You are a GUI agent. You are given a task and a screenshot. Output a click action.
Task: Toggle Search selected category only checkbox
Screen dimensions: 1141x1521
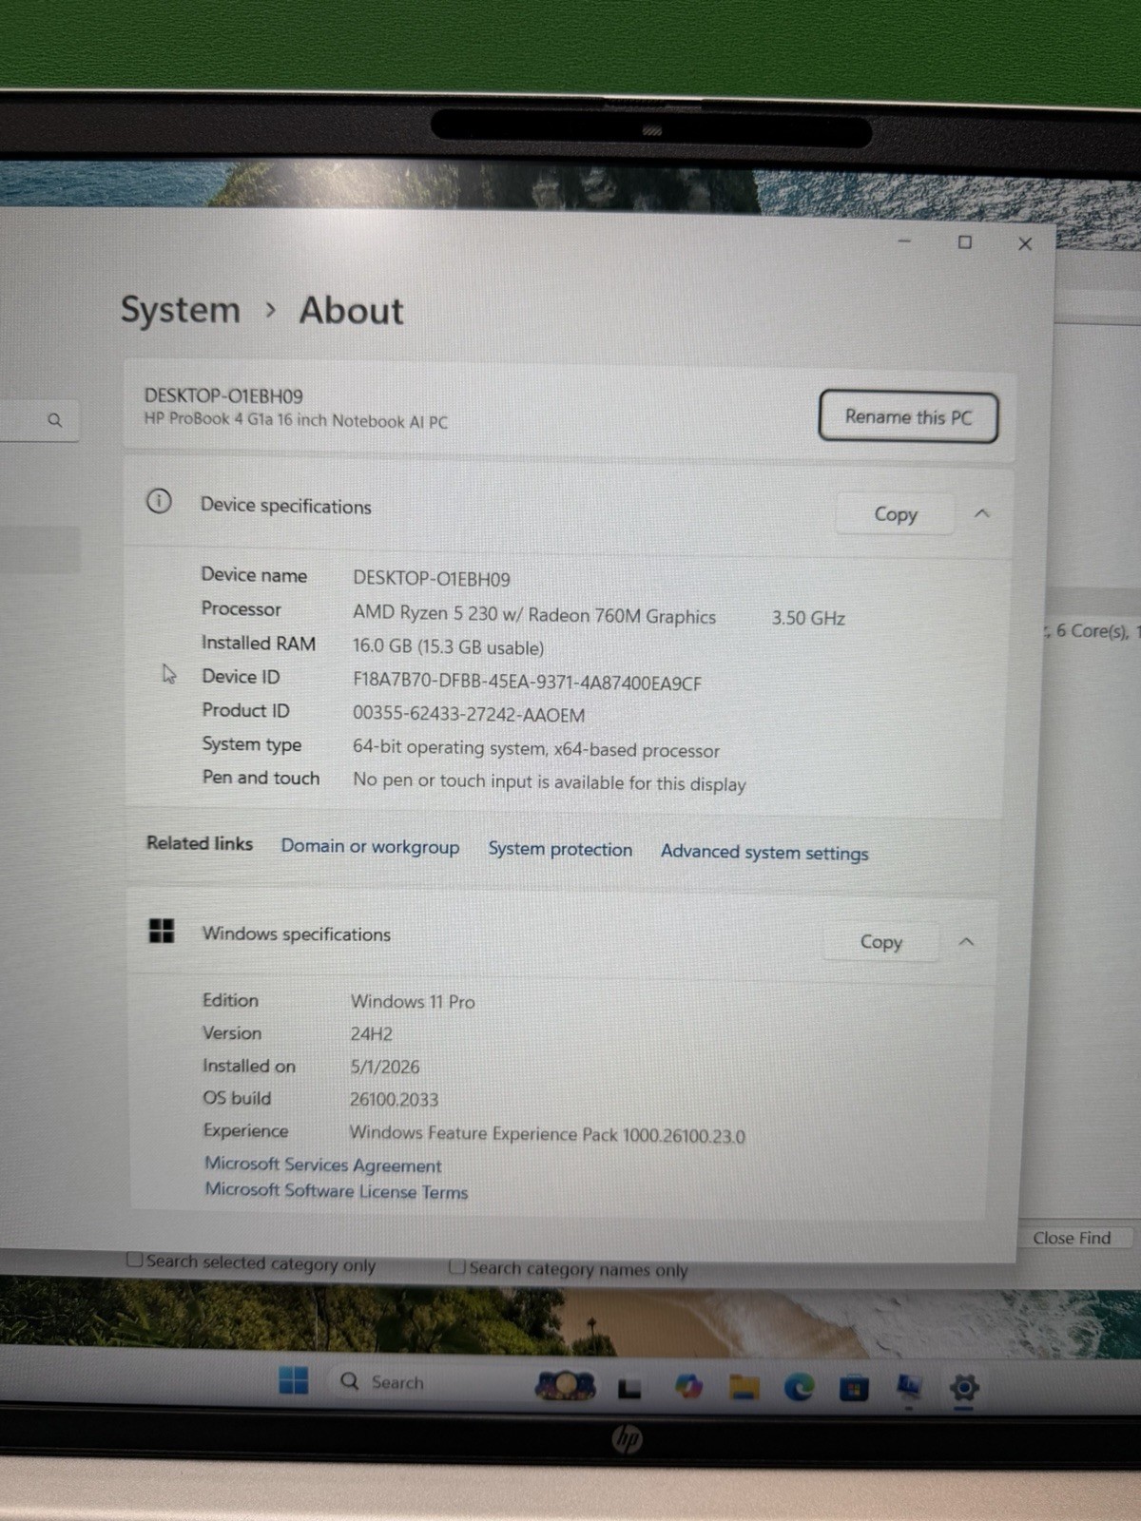point(136,1260)
